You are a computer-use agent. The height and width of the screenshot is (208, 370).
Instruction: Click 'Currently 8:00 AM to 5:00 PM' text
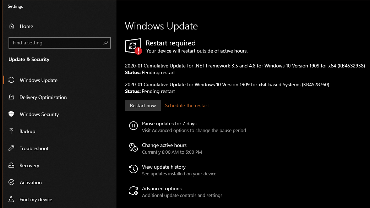point(172,152)
